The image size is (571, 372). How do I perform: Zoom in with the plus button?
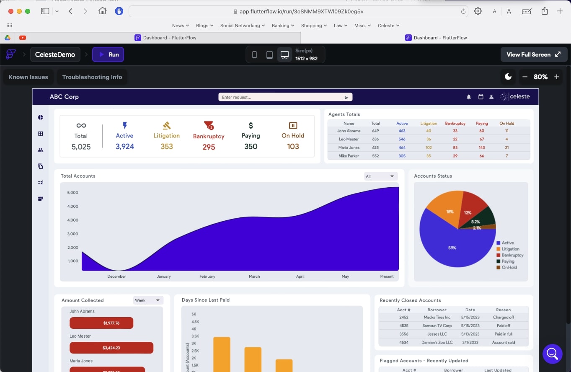click(557, 77)
